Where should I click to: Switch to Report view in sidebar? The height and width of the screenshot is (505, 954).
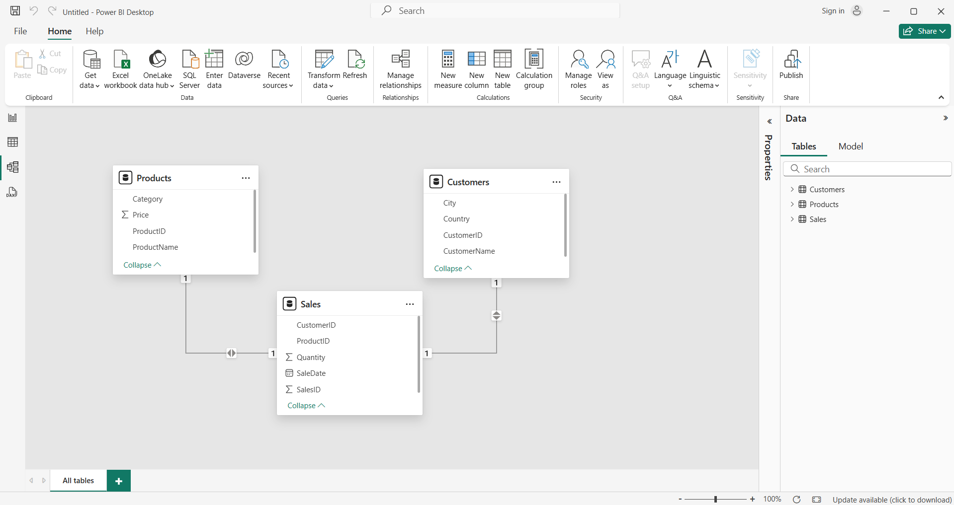point(12,118)
